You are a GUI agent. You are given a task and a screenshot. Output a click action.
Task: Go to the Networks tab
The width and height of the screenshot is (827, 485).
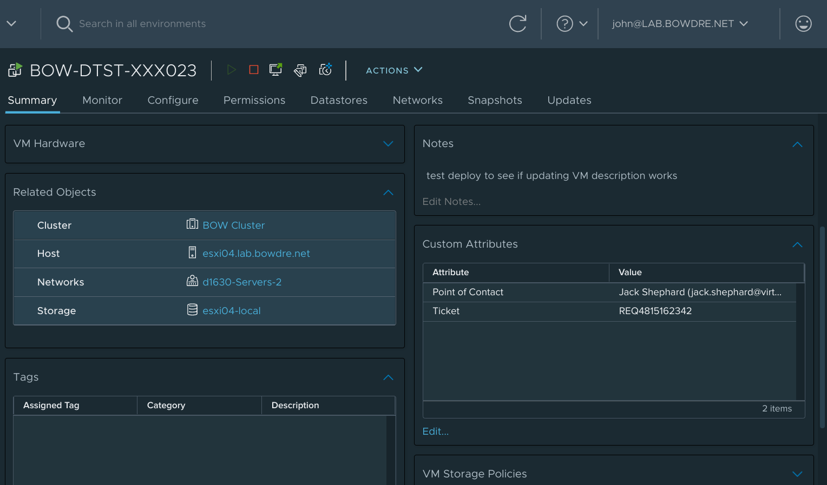pos(418,101)
